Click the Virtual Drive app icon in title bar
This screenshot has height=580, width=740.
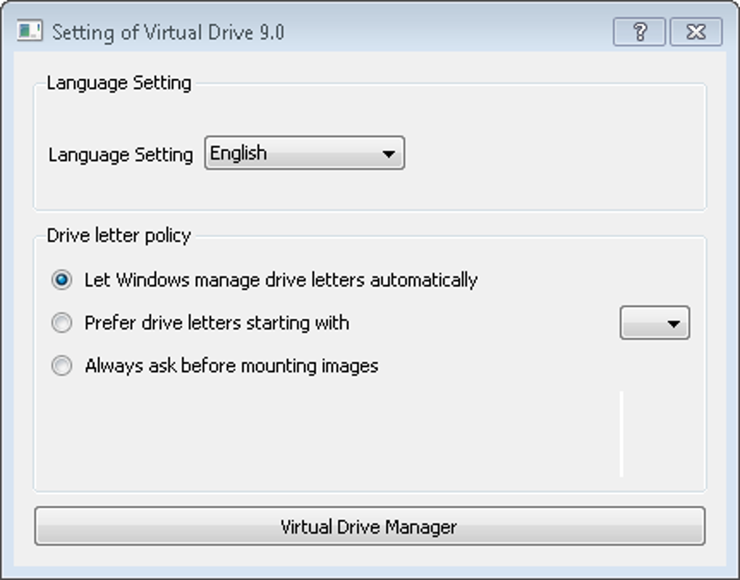tap(29, 31)
